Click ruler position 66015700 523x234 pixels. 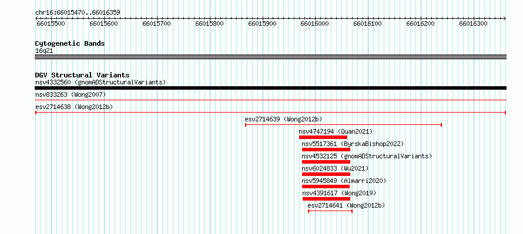(156, 23)
